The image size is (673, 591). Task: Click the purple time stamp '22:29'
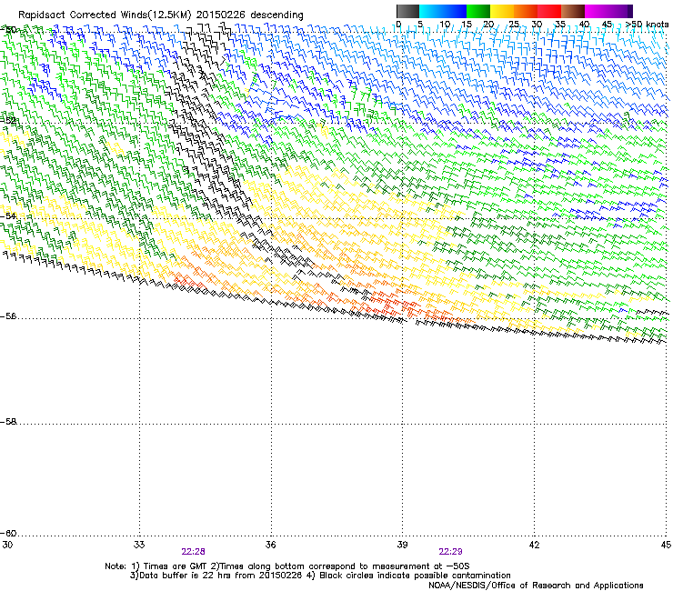point(450,552)
